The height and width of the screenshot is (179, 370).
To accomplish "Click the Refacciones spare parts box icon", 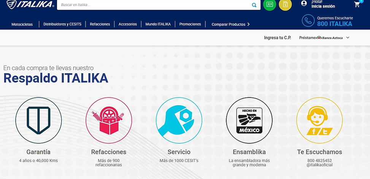I will (x=109, y=120).
